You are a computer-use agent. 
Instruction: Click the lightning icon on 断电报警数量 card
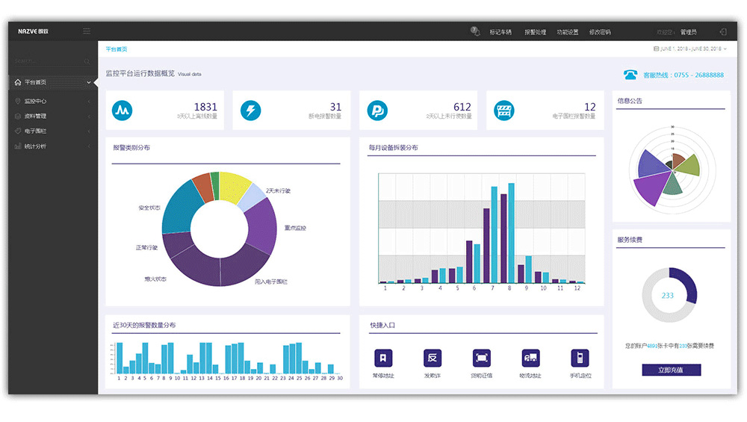click(x=250, y=111)
